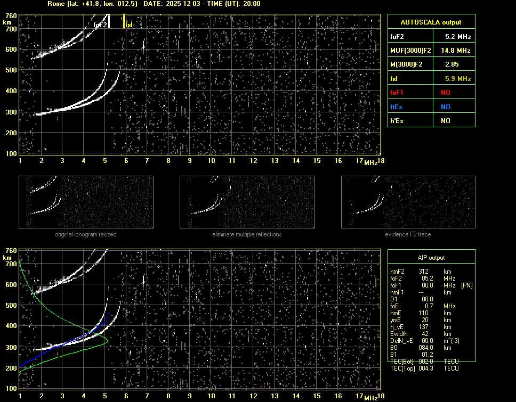This screenshot has width=516, height=402.
Task: Click the foF2 5.2 MHz value
Action: (457, 37)
